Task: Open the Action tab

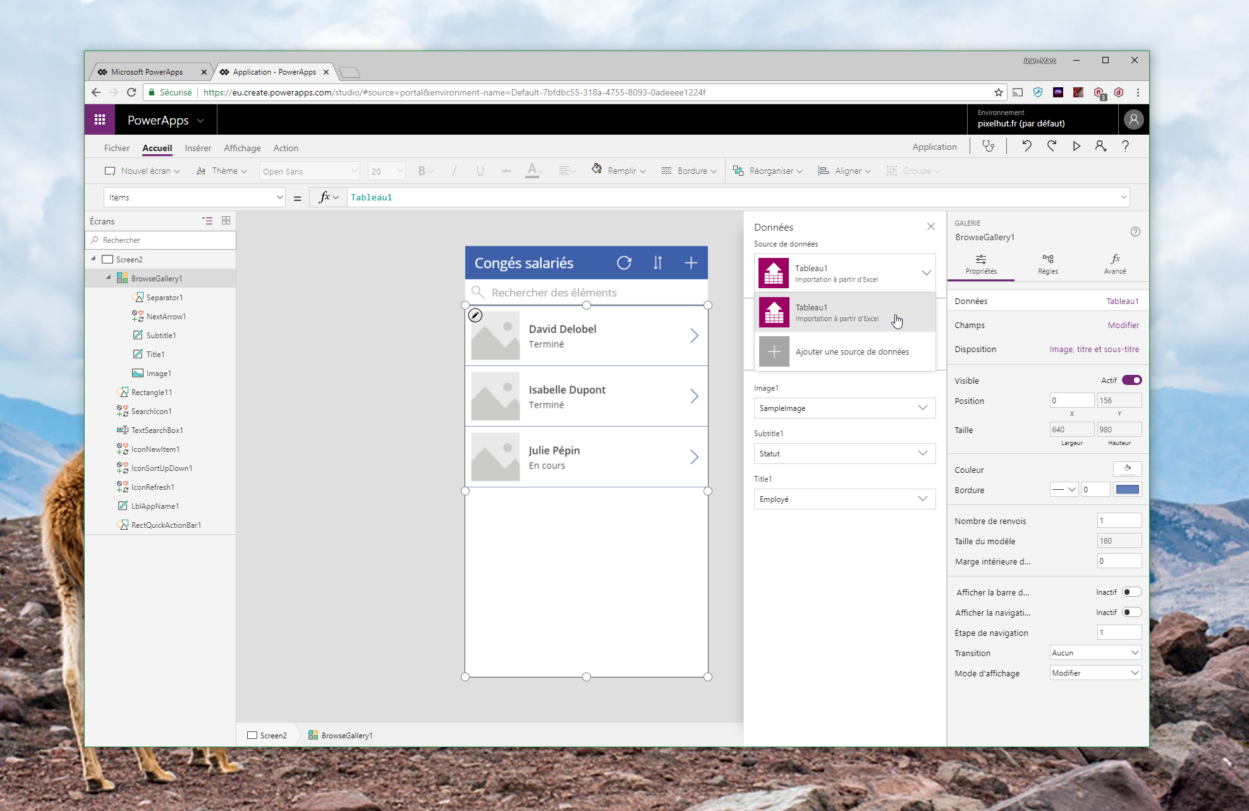Action: (286, 148)
